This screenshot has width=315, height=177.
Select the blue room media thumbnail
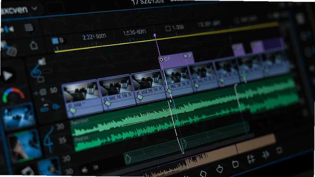click(x=18, y=116)
